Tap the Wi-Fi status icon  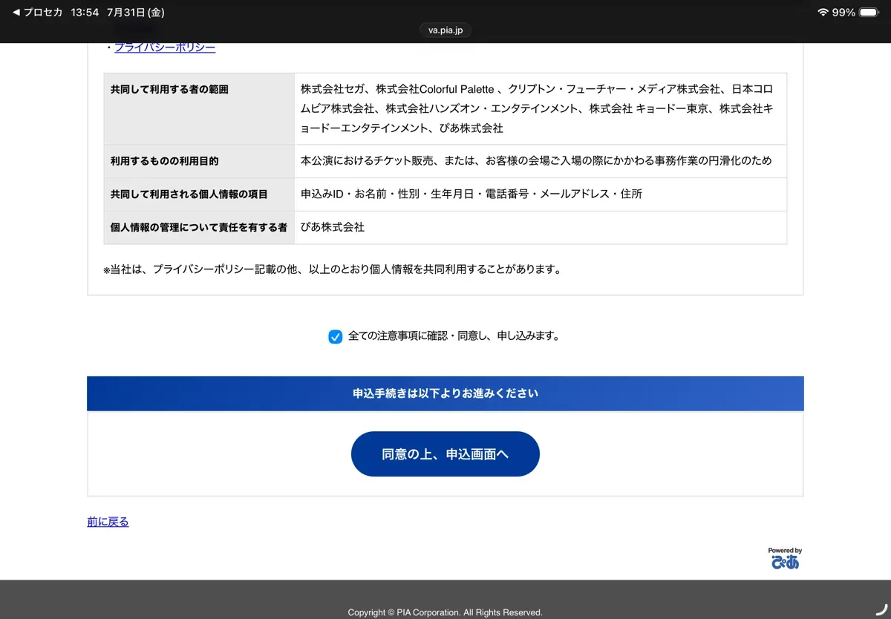823,13
